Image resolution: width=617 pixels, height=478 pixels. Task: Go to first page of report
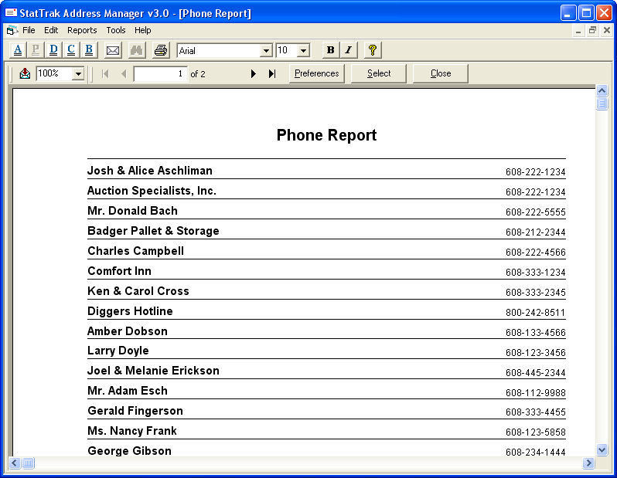[105, 73]
